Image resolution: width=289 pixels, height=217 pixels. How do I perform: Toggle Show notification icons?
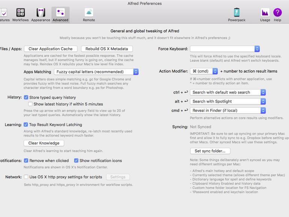pyautogui.click(x=76, y=161)
